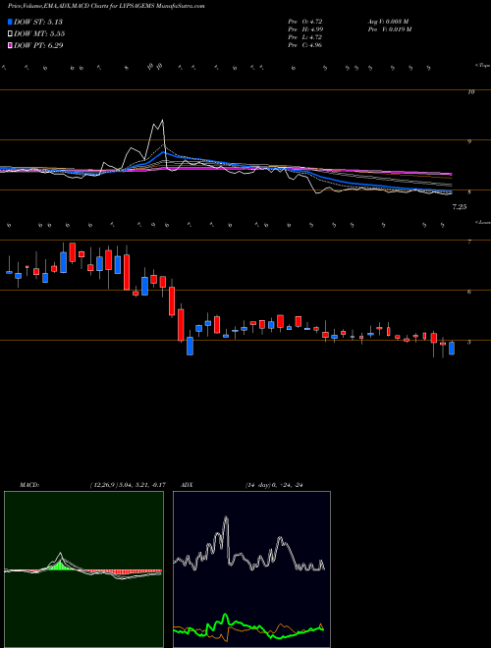Click the 'Pre V: 0.019 M' value
Viewport: 491px width, 648px height.
click(389, 29)
